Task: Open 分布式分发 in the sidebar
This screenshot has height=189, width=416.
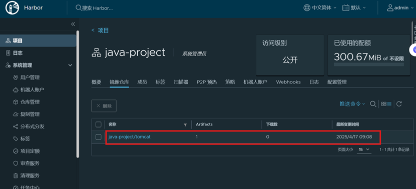Action: point(33,126)
